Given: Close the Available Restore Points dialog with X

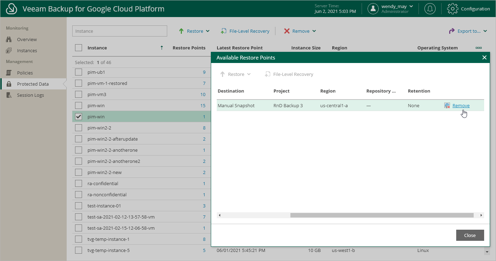Looking at the screenshot, I should [x=484, y=57].
